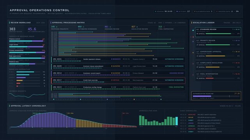Click the Approval Latency Chronology panel heading
Screen dimensions: 250x140
[x=28, y=106]
